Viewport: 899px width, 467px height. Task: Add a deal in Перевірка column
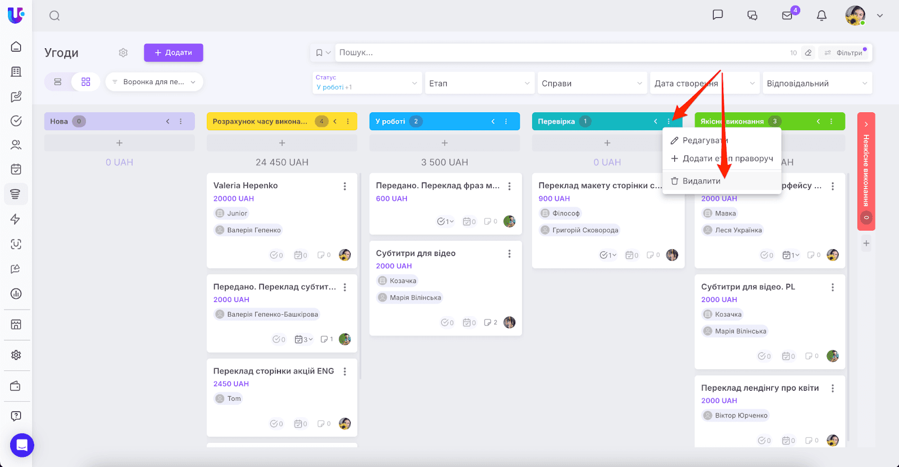(607, 143)
